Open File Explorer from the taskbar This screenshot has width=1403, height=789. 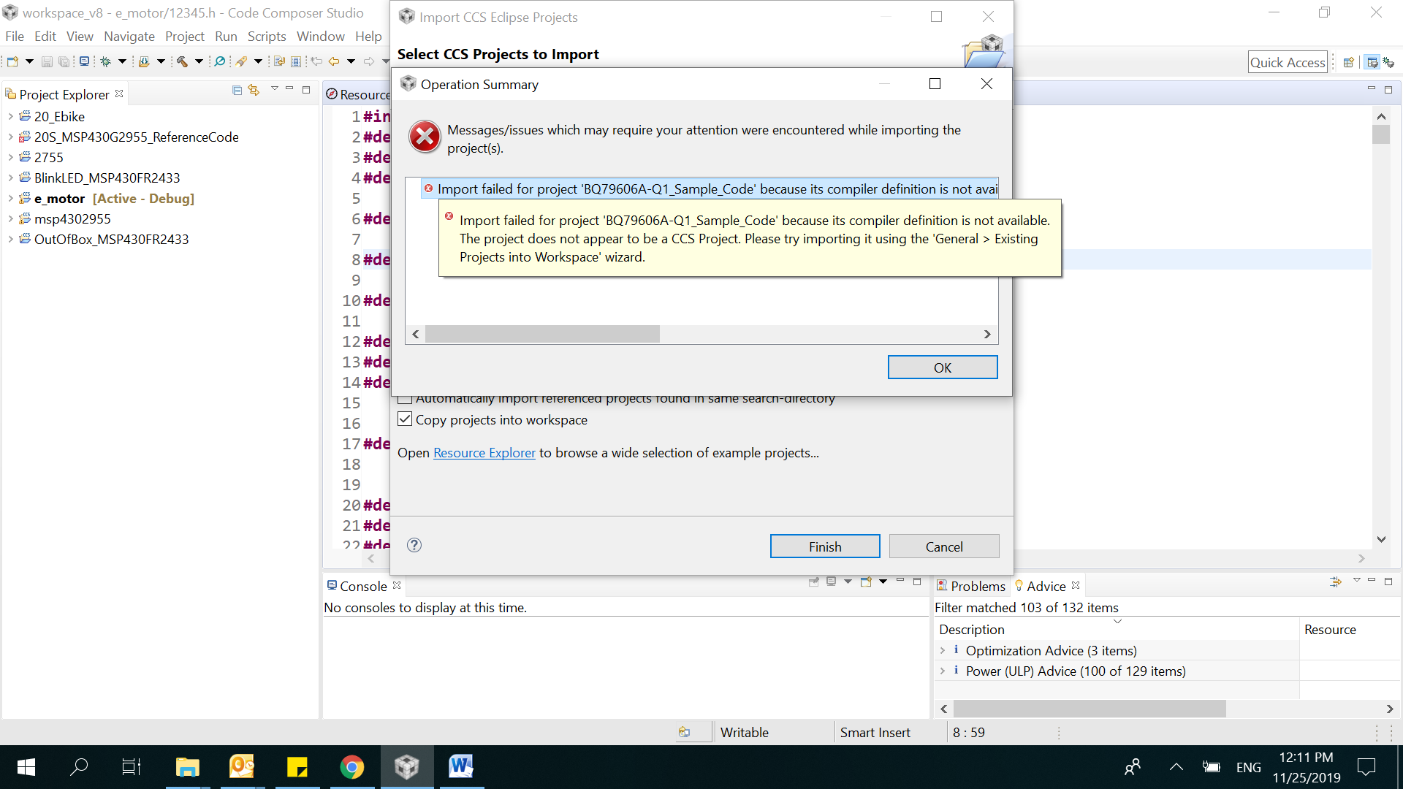point(188,767)
